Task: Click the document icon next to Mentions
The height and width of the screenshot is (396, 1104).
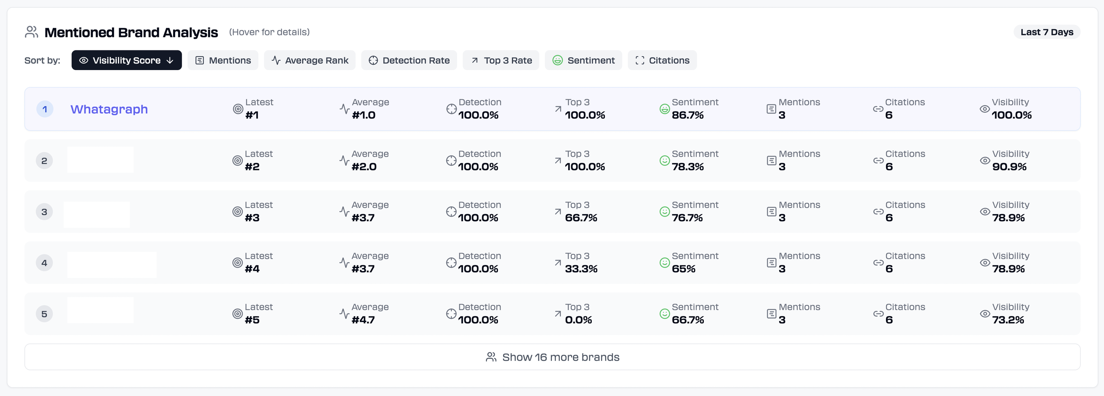Action: (770, 109)
